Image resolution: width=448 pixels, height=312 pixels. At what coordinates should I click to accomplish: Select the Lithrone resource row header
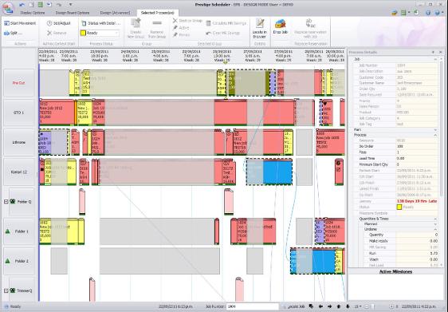19,142
